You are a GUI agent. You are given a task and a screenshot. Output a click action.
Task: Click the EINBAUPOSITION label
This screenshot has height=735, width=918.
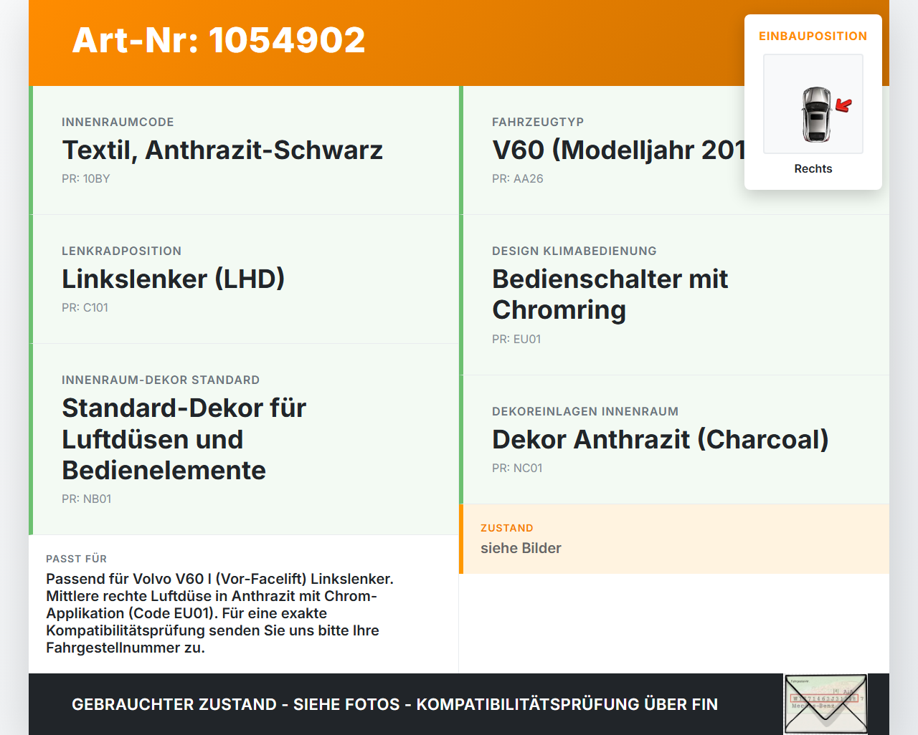click(x=813, y=36)
